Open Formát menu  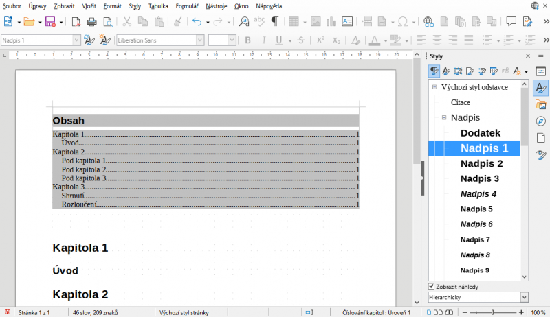113,6
